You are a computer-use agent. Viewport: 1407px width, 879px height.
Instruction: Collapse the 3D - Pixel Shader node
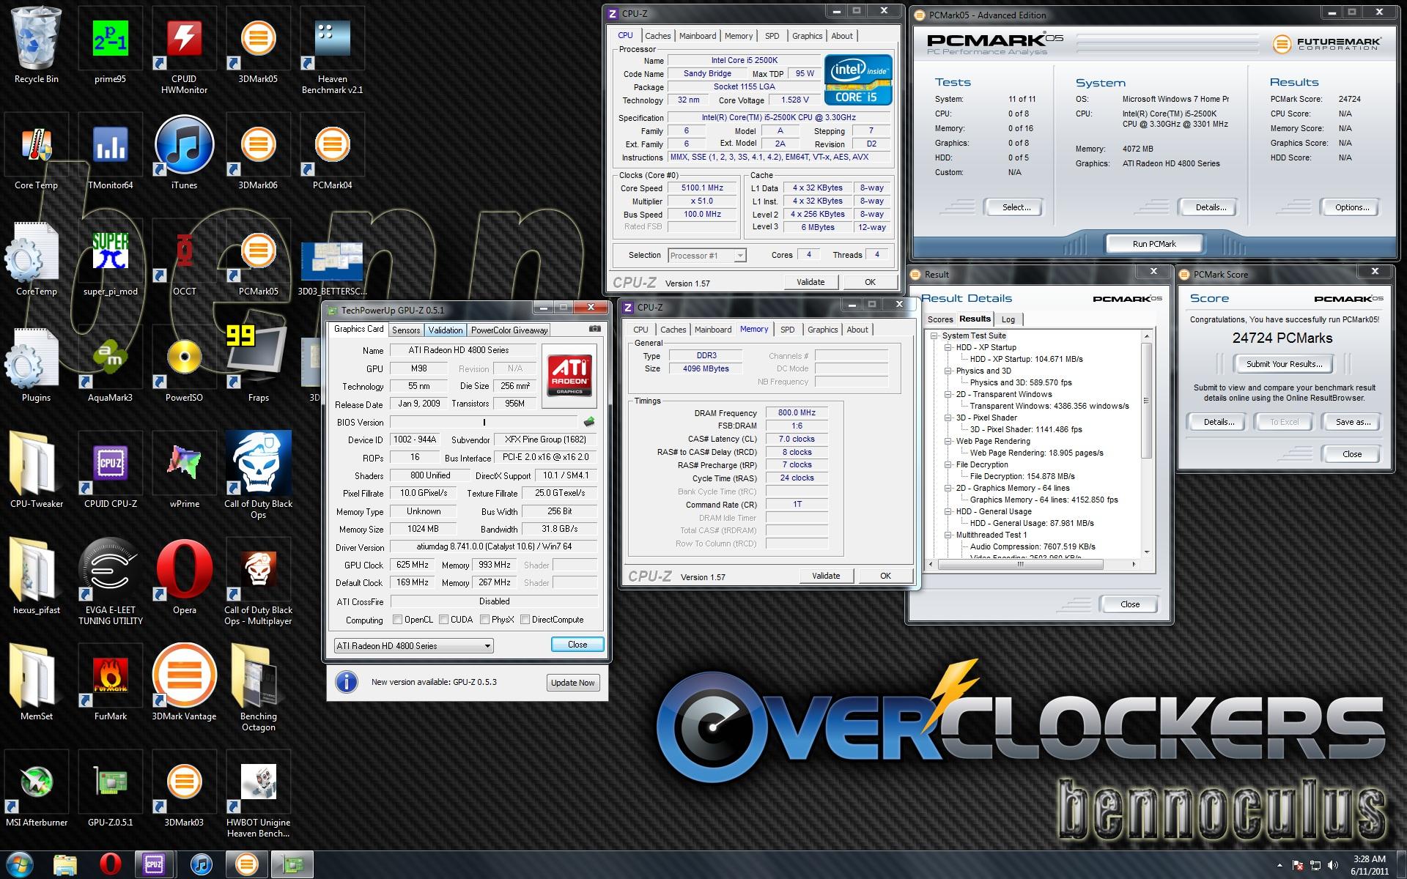[948, 418]
